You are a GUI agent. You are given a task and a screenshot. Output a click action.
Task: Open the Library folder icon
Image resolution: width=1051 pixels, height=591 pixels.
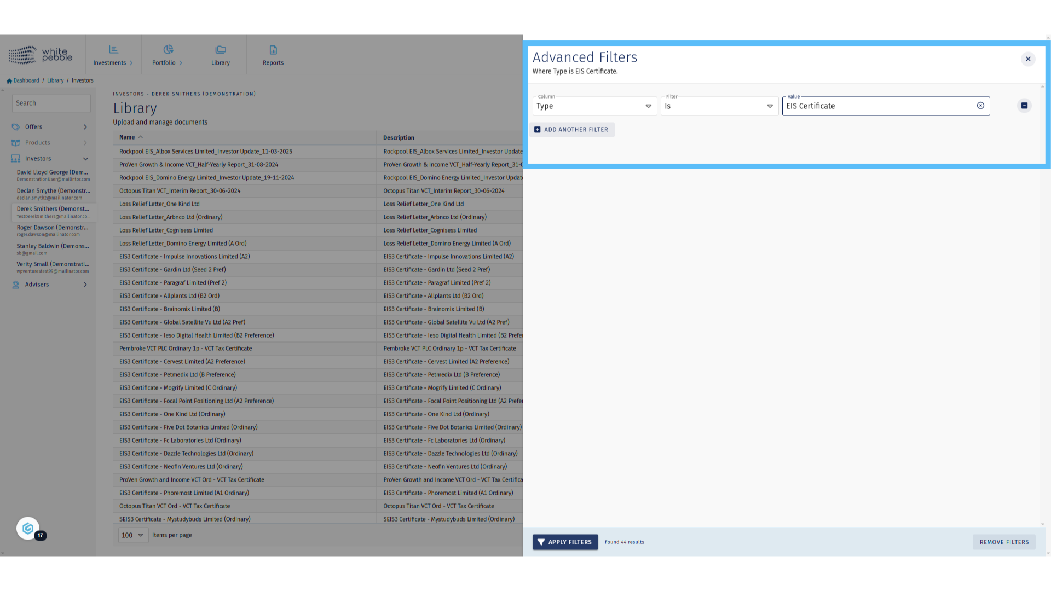(x=221, y=50)
